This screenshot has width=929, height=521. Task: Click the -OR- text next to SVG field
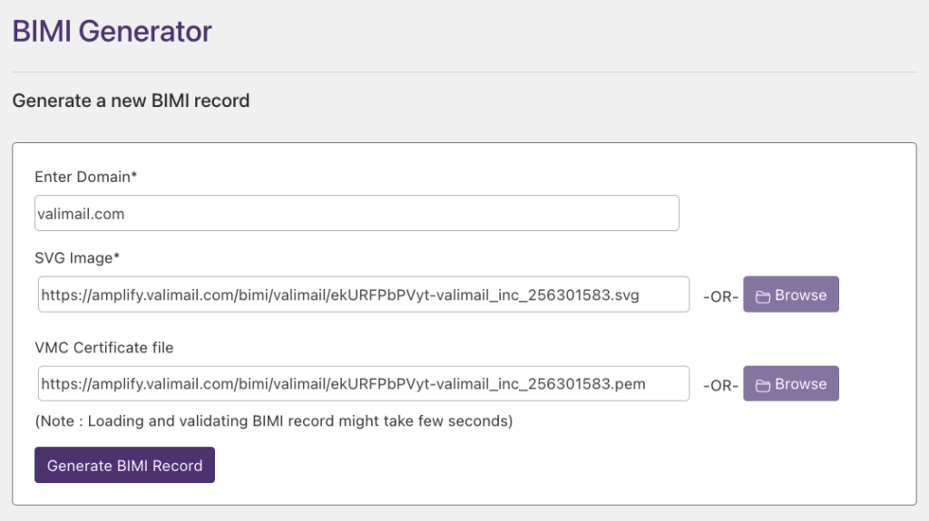[720, 296]
